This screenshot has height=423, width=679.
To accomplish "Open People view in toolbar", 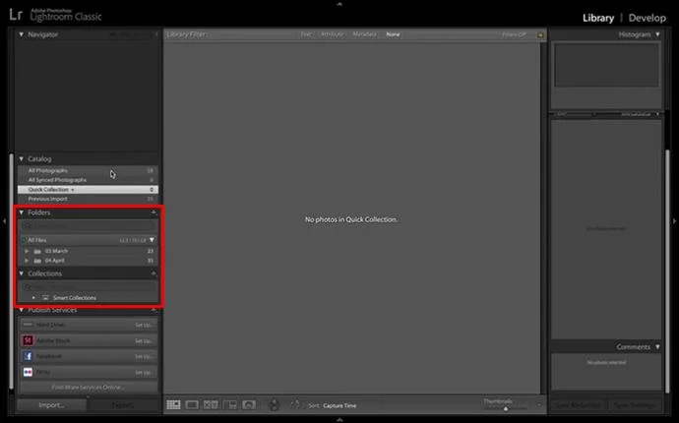I will point(249,404).
